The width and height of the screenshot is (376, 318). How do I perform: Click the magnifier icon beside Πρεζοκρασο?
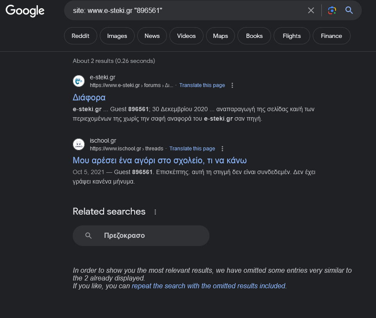point(89,236)
